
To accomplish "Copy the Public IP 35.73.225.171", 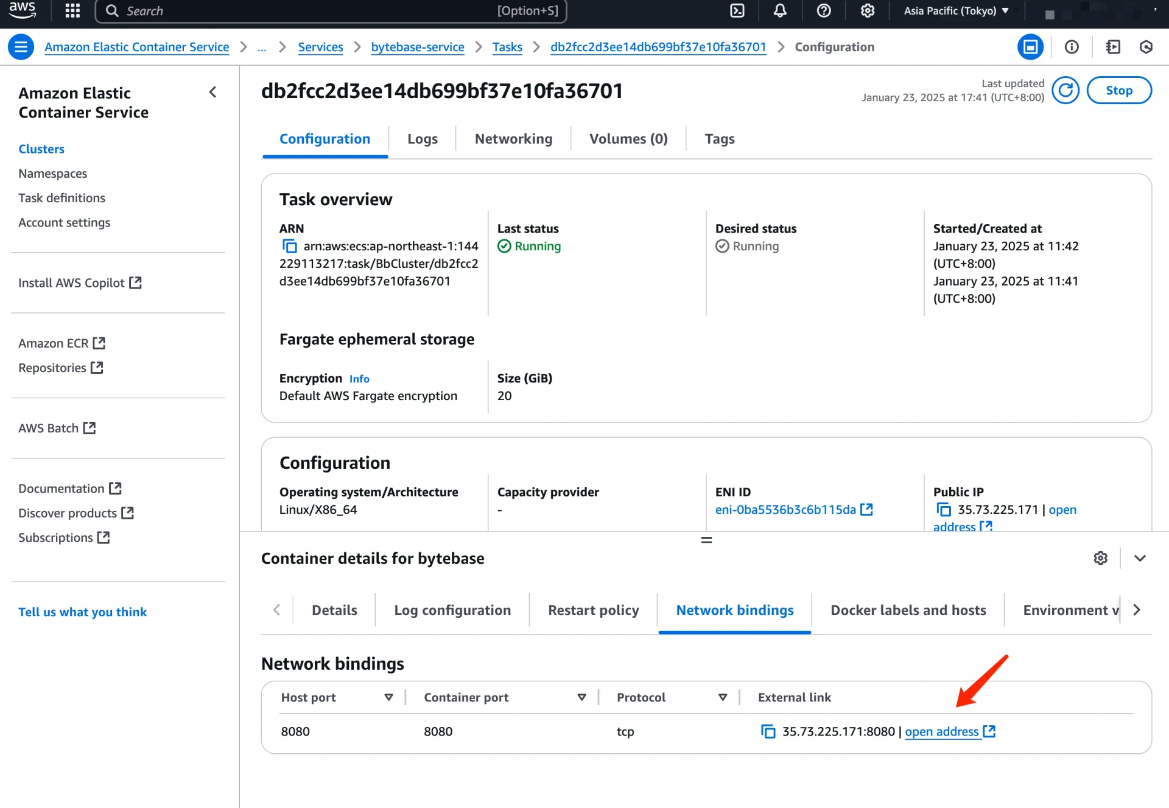I will click(943, 510).
